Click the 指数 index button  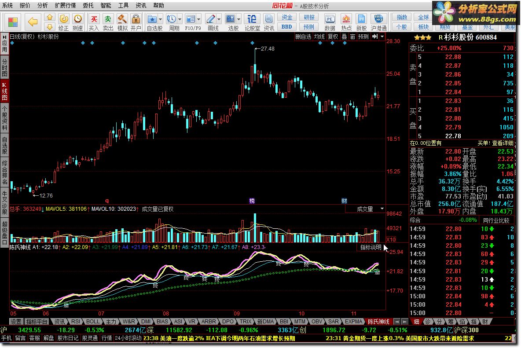coord(402,17)
